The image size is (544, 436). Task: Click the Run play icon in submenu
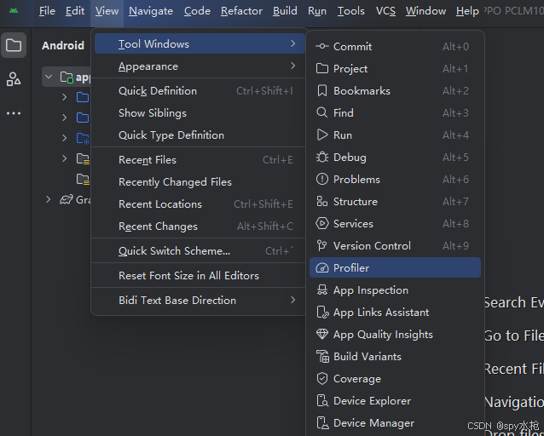tap(322, 135)
